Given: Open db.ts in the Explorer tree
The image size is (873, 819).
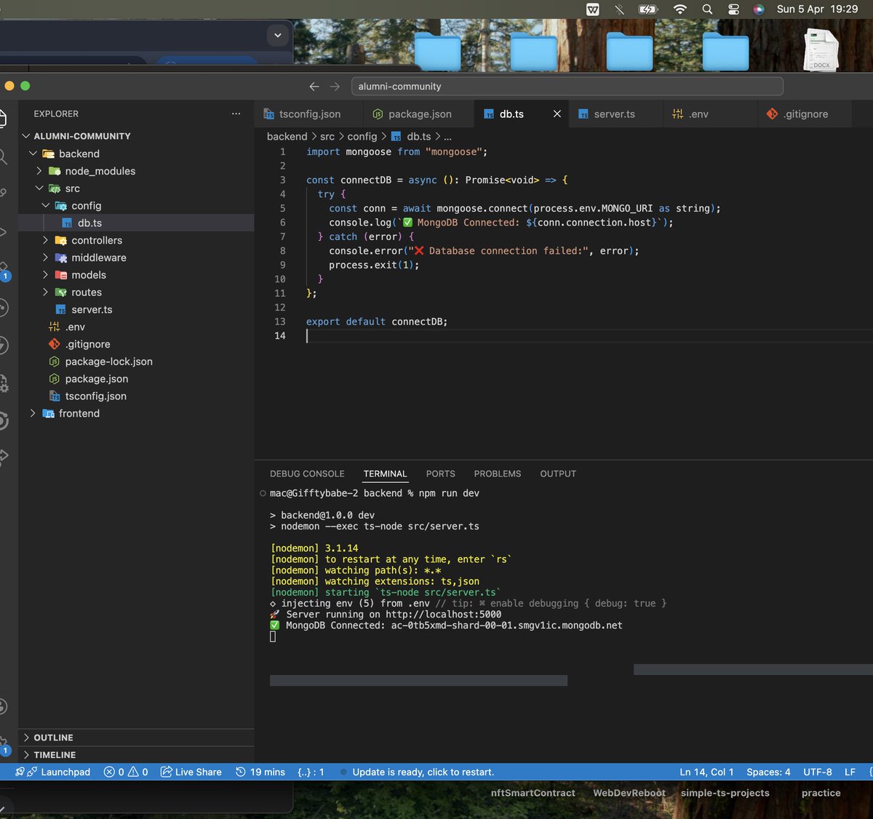Looking at the screenshot, I should coord(136,223).
